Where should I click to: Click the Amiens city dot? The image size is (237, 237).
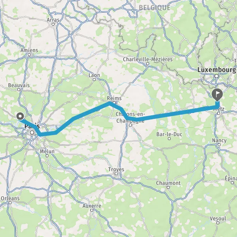tap(29, 55)
